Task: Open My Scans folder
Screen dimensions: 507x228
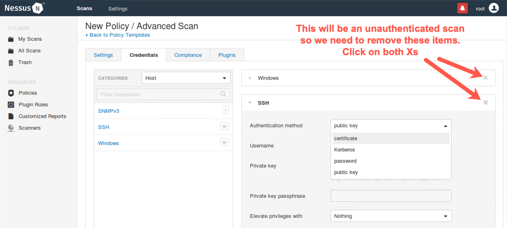Action: pyautogui.click(x=30, y=39)
